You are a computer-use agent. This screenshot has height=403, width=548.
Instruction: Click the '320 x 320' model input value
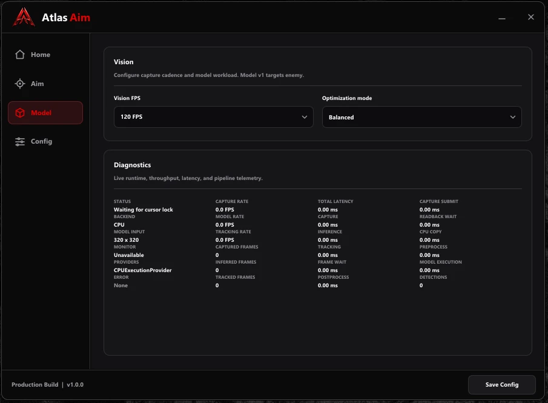[126, 240]
